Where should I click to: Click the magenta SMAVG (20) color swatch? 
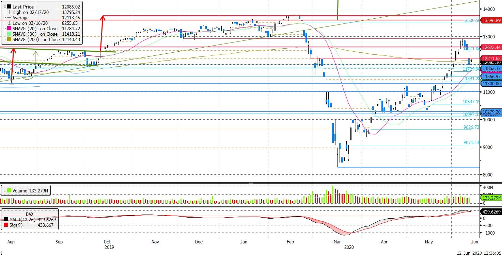click(x=9, y=29)
